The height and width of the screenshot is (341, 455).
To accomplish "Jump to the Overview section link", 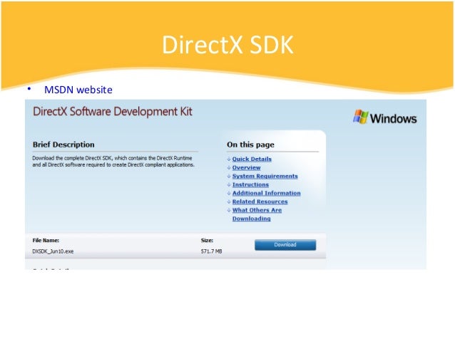I will pyautogui.click(x=246, y=168).
